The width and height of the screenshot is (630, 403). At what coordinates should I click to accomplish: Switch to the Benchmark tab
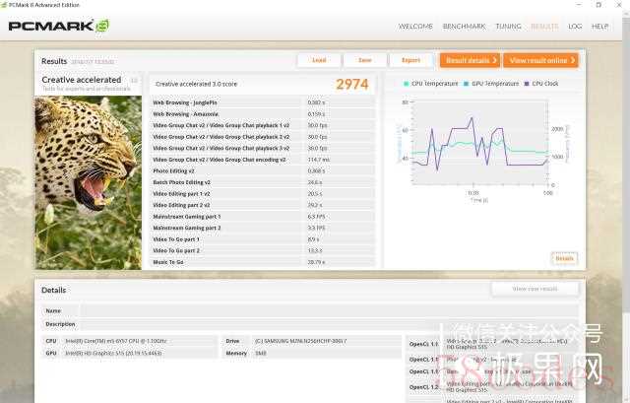pos(463,26)
